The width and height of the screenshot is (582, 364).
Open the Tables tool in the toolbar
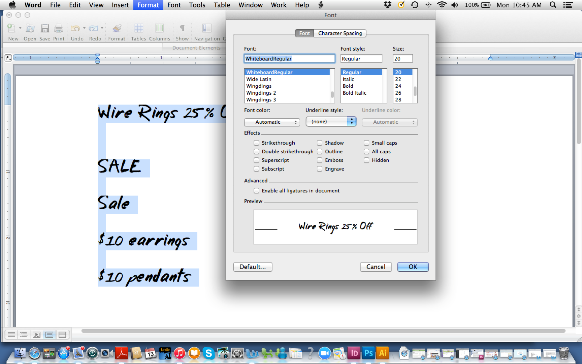point(138,28)
